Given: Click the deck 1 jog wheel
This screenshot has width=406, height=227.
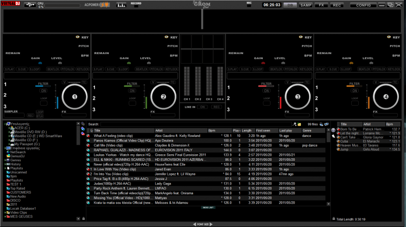Looking at the screenshot, I should 75,97.
